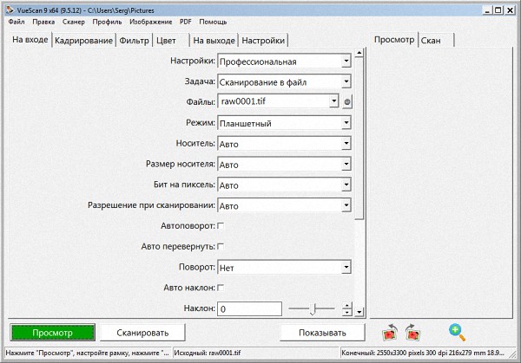This screenshot has width=521, height=363.
Task: Toggle the Авто перевернуть checkbox
Action: 220,247
